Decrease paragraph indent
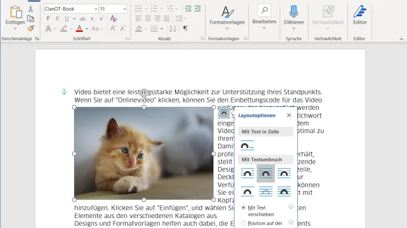 tap(188, 9)
